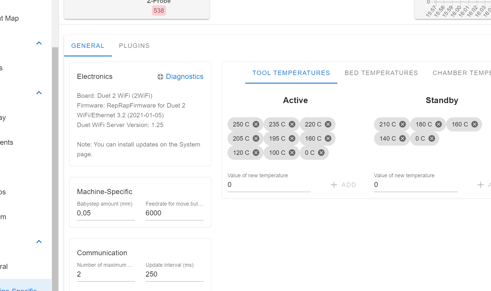Click the Feedrate for move buttons field
The image size is (491, 291).
(x=175, y=213)
